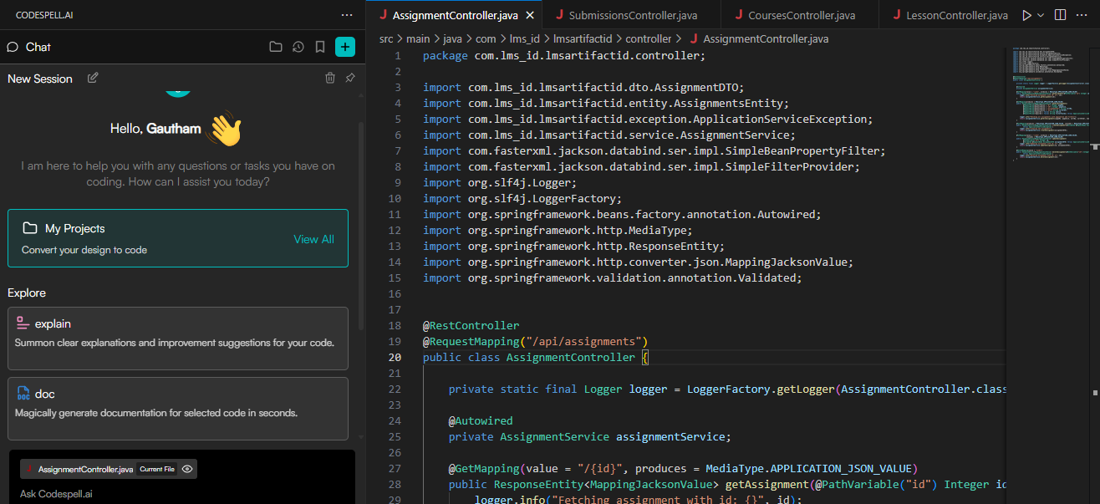Switch to LessonController.java tab
This screenshot has width=1100, height=504.
(957, 15)
